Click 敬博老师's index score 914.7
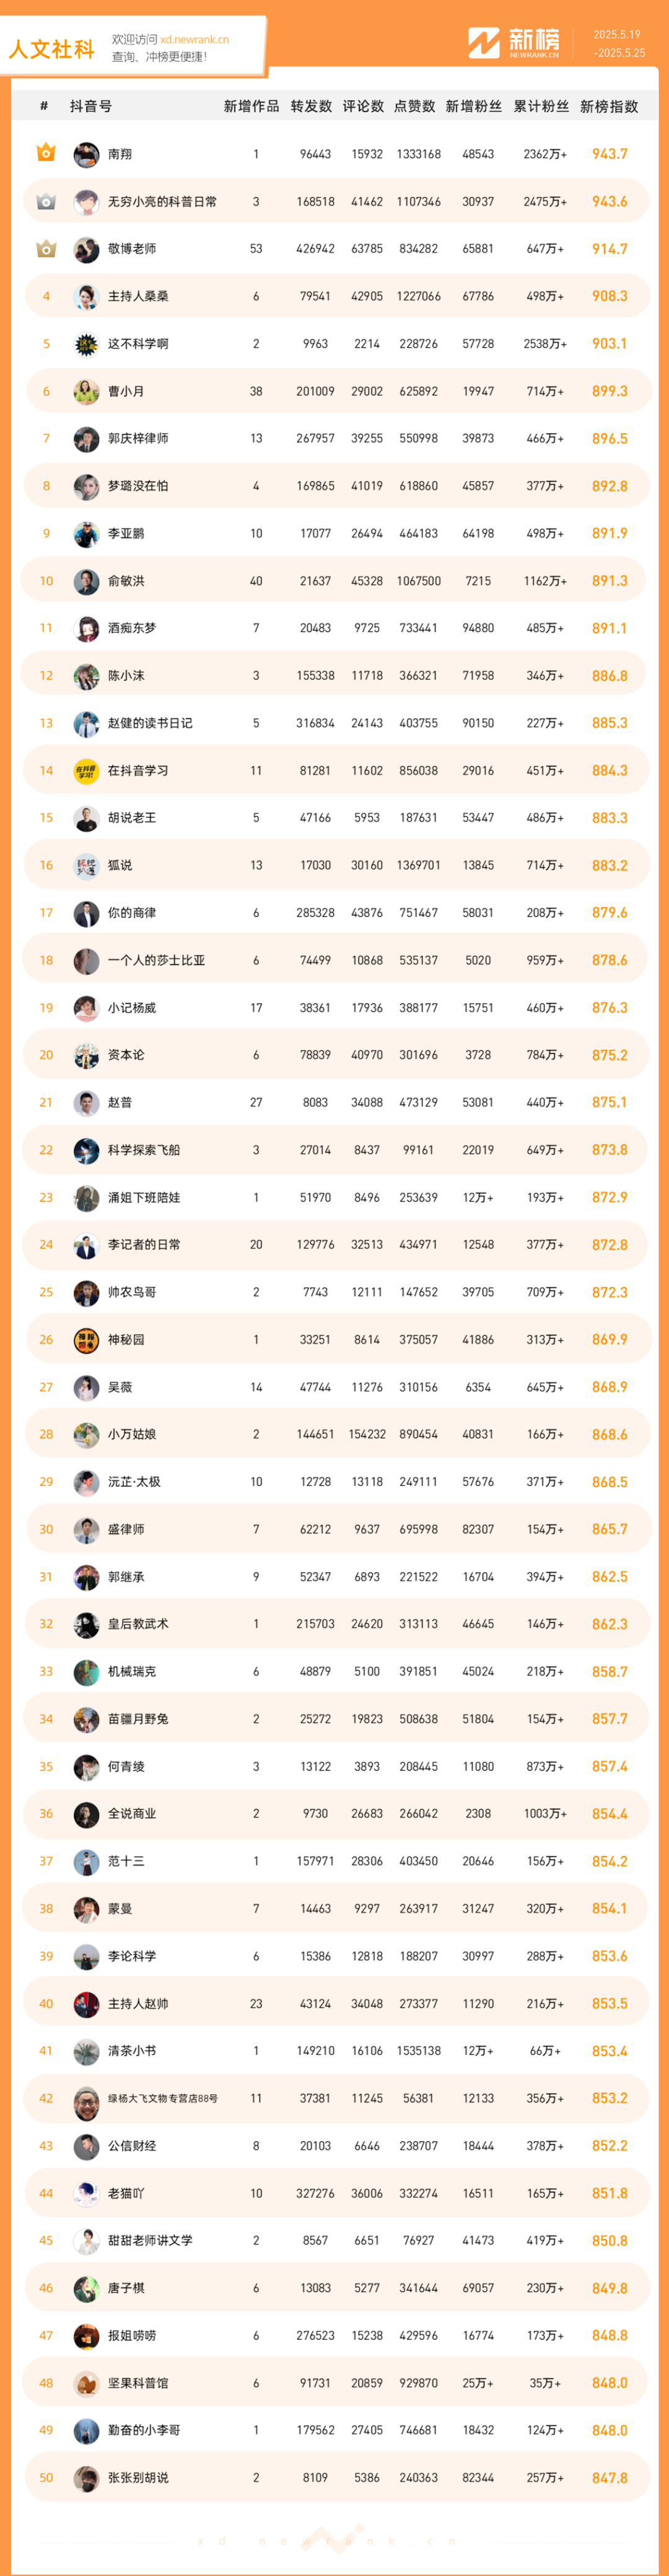The image size is (669, 2576). tap(609, 249)
